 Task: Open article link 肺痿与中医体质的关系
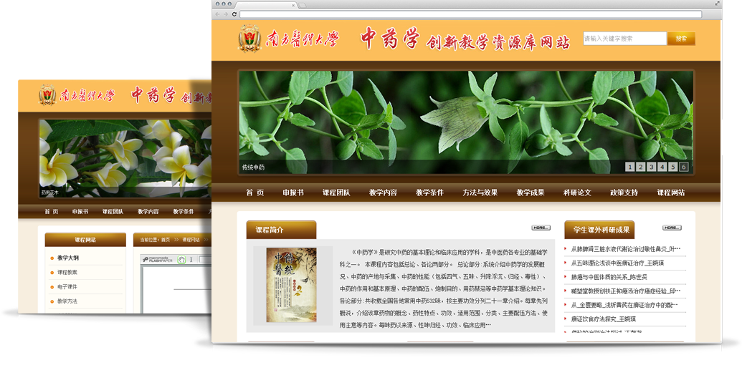609,277
